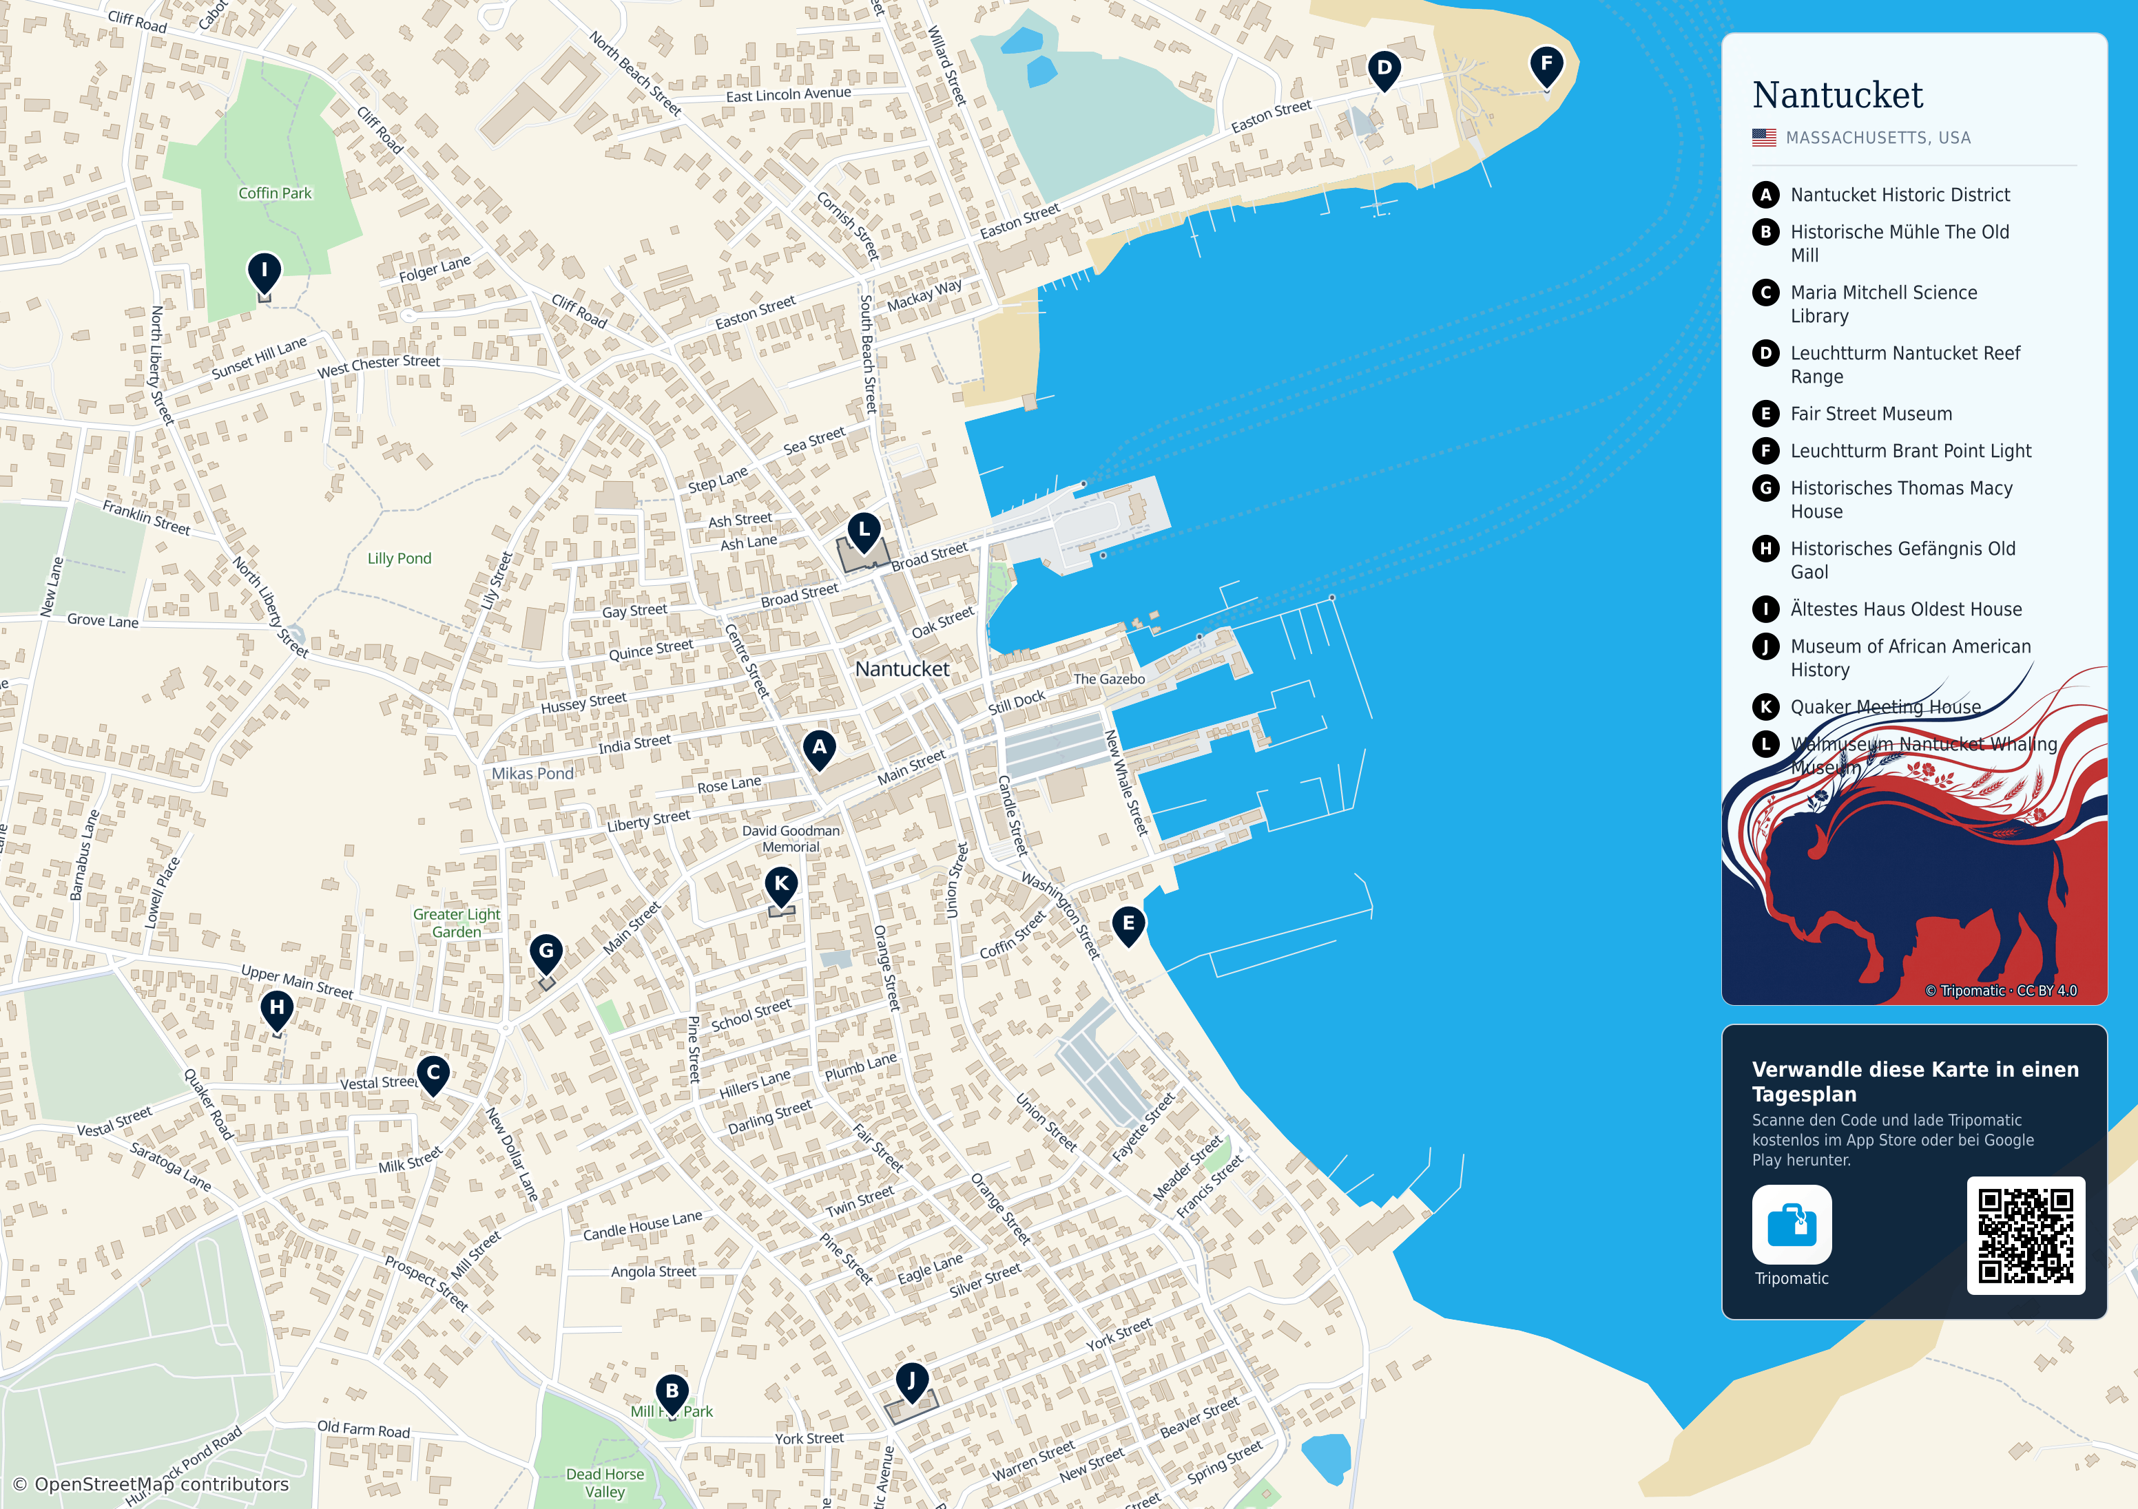Viewport: 2138px width, 1509px height.
Task: Click the '© Tripomatic · CC BY 4.0' credit
Action: coord(2001,991)
